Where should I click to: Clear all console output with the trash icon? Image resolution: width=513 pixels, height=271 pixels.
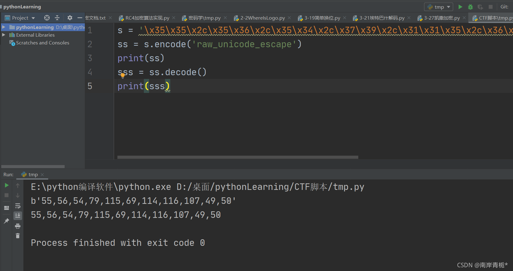[18, 236]
